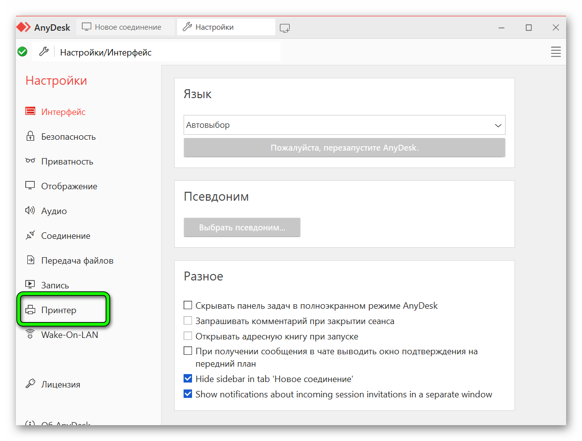
Task: Open the Безопасность settings section
Action: (x=68, y=137)
